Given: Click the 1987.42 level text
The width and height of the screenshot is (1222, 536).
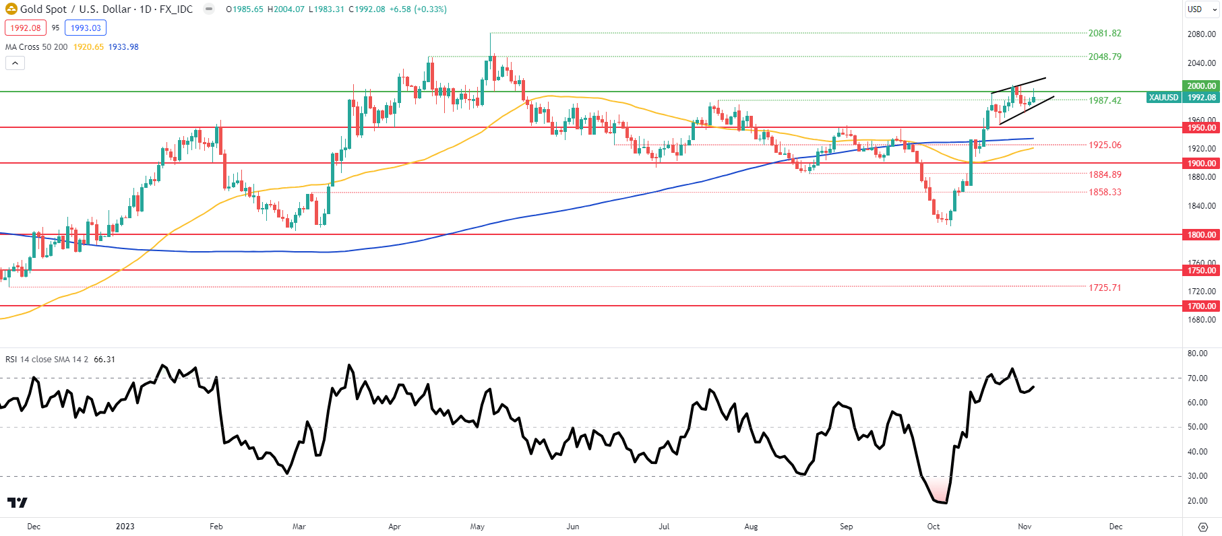Looking at the screenshot, I should coord(1105,100).
